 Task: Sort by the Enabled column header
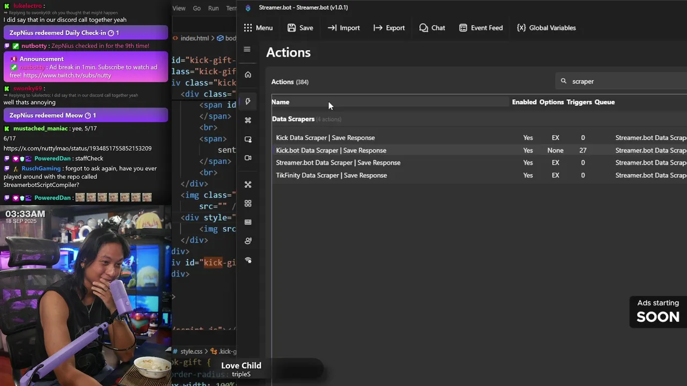[x=524, y=102]
